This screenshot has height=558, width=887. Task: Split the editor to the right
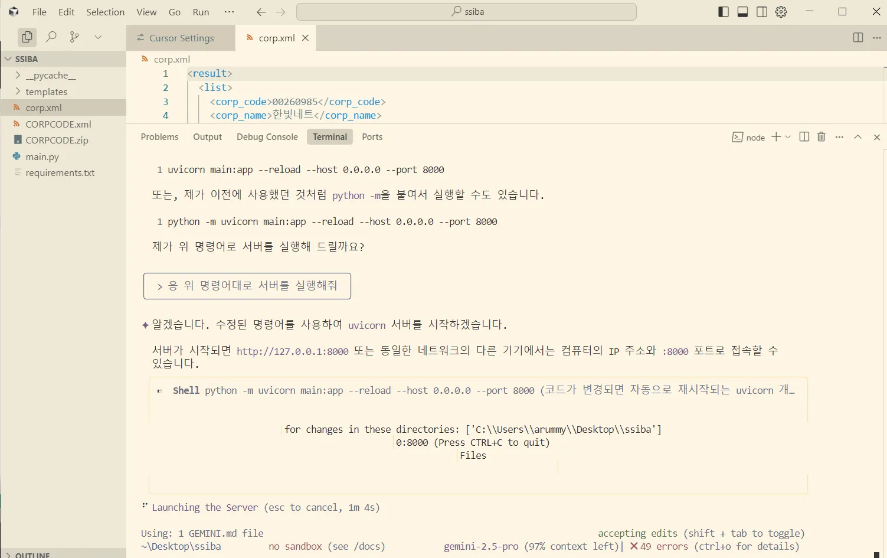click(858, 38)
